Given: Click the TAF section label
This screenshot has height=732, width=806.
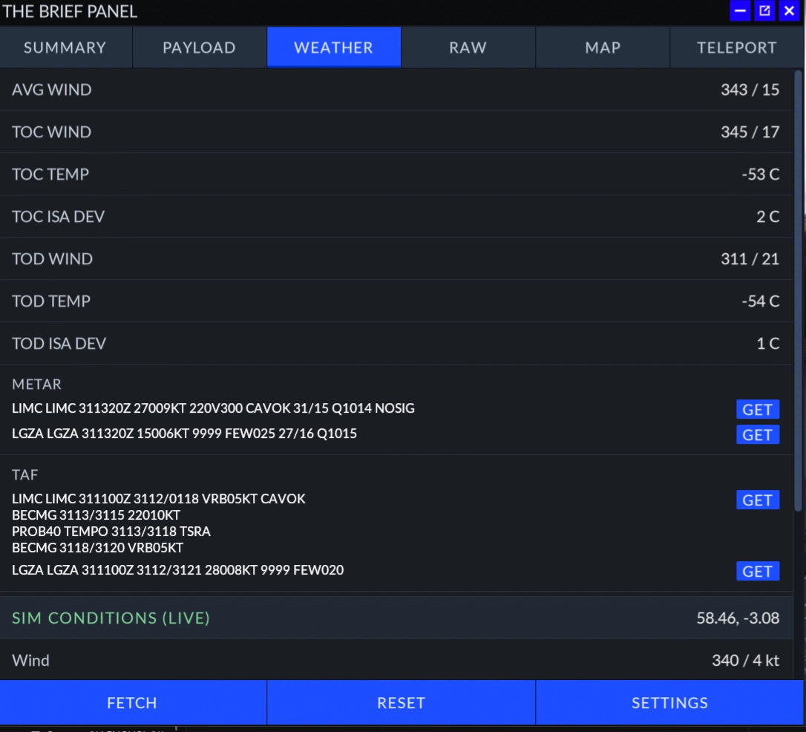Looking at the screenshot, I should [24, 474].
